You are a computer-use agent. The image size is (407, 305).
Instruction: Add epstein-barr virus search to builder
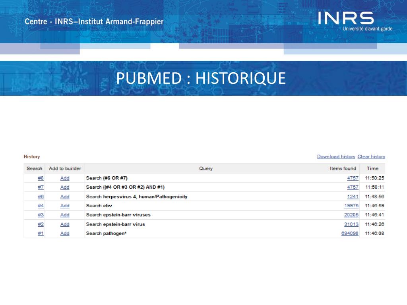[x=65, y=224]
